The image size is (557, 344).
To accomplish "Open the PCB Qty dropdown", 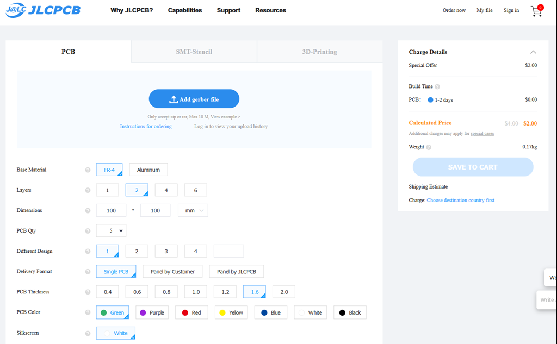I will (x=111, y=231).
